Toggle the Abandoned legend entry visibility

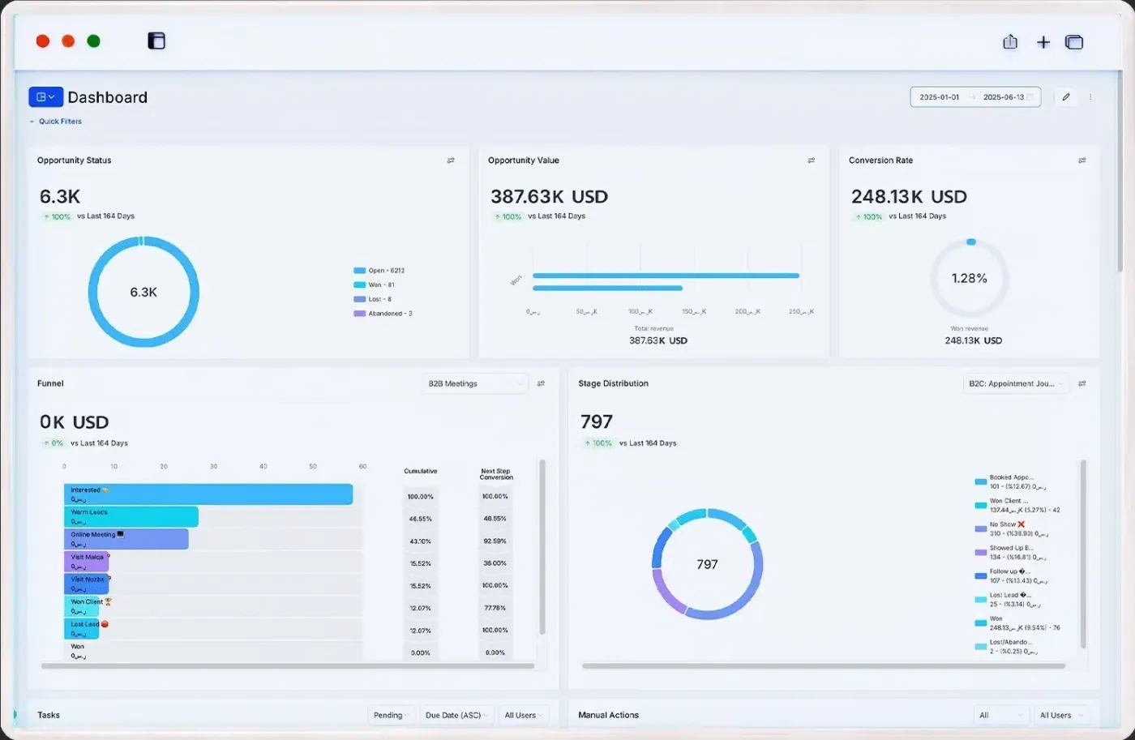(383, 314)
